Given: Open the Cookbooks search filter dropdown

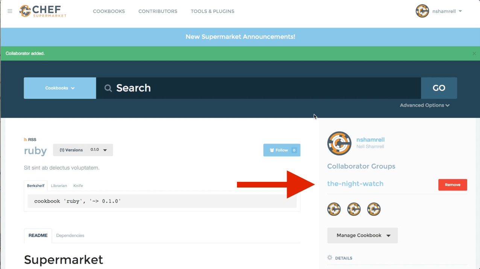Looking at the screenshot, I should click(x=59, y=88).
